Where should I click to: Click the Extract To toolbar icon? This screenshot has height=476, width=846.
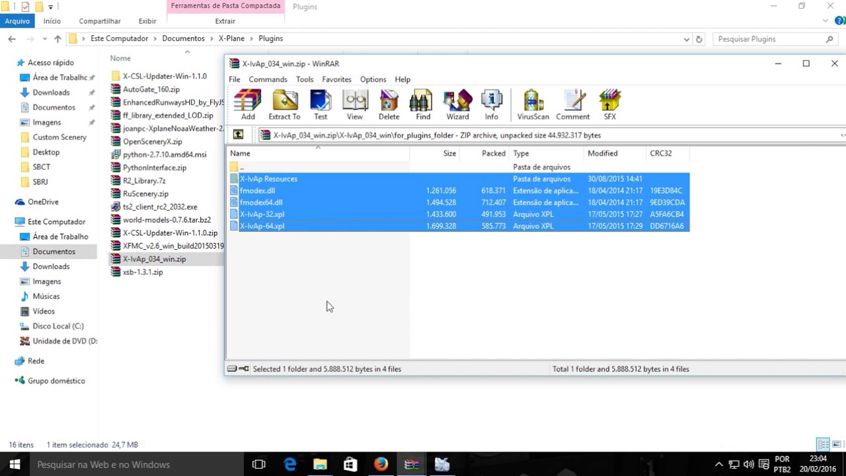coord(284,105)
